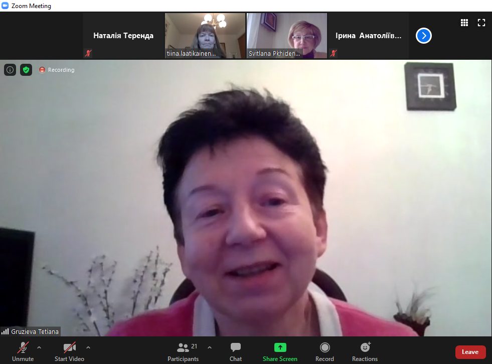Enter full screen mode
The height and width of the screenshot is (364, 492).
481,23
